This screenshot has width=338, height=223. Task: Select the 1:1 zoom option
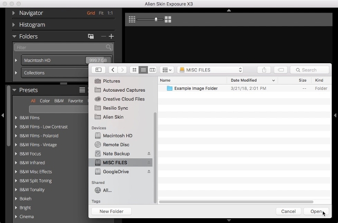coord(110,13)
